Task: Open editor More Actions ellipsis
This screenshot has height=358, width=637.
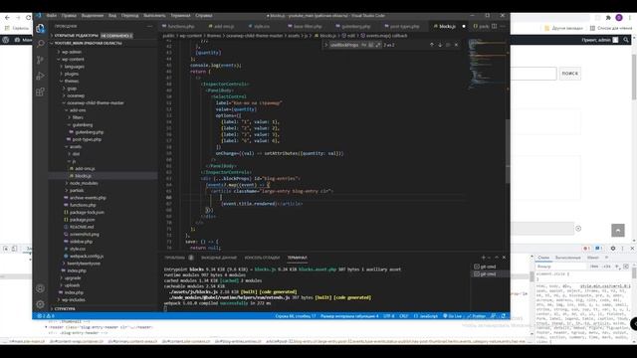Action: point(503,26)
